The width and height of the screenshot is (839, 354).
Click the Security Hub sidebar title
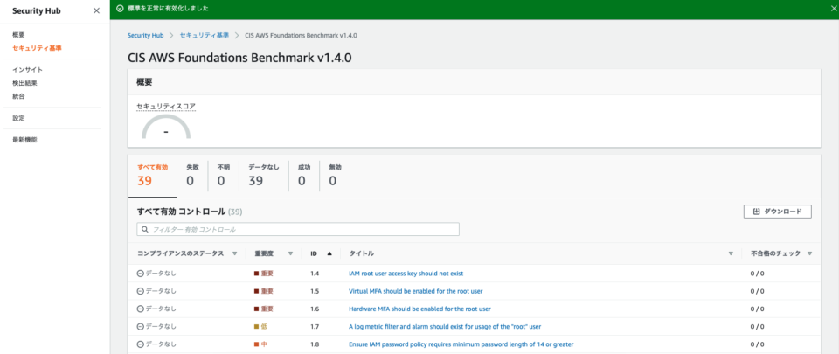click(35, 10)
